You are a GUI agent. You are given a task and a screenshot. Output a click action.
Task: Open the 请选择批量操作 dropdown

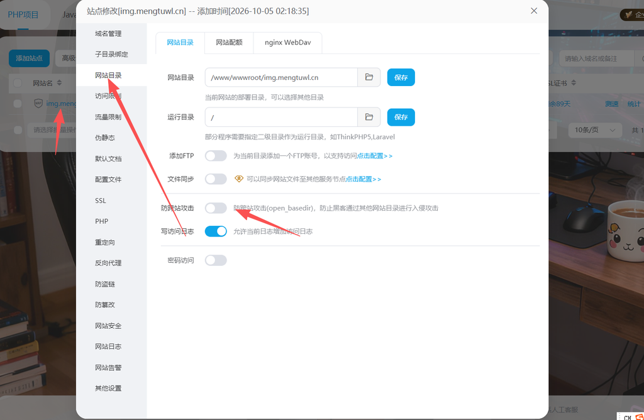coord(52,130)
